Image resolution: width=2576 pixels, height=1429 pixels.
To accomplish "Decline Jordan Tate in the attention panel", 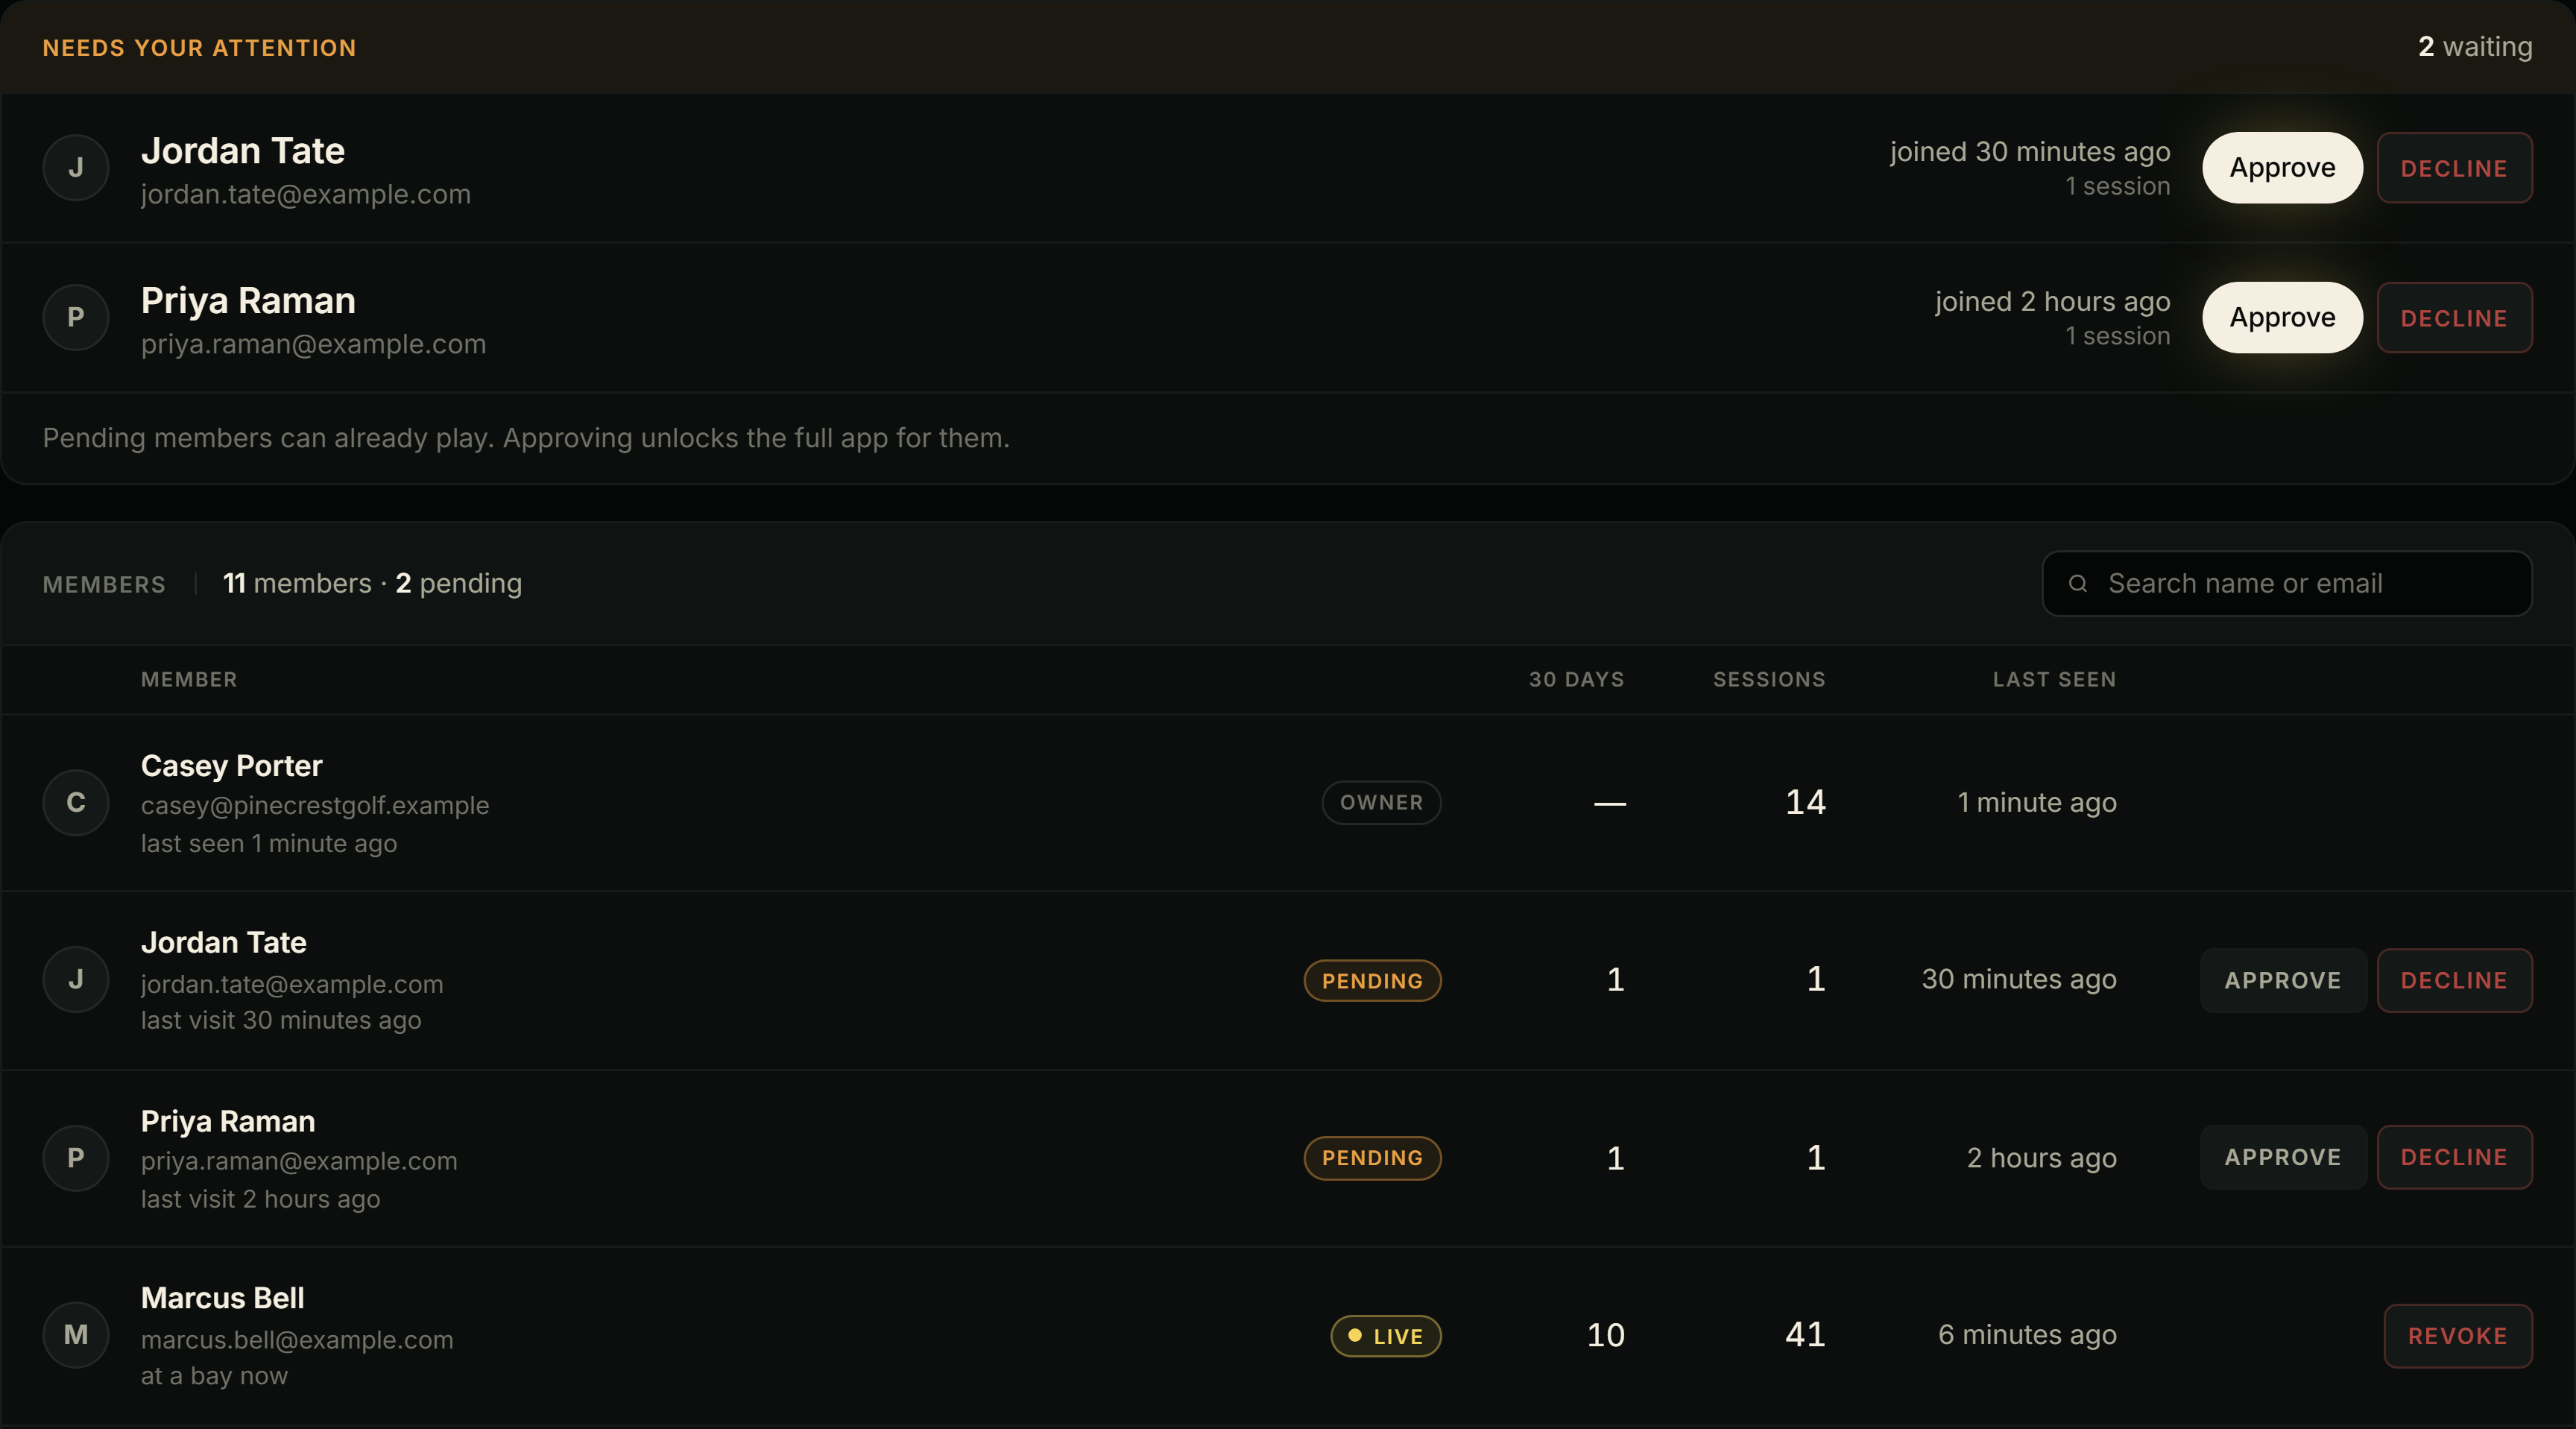I will pyautogui.click(x=2454, y=168).
